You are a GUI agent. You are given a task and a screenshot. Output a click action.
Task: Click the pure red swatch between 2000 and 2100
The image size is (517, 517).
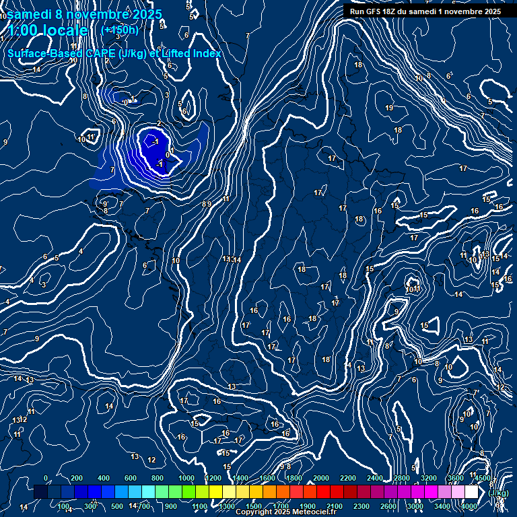click(323, 491)
